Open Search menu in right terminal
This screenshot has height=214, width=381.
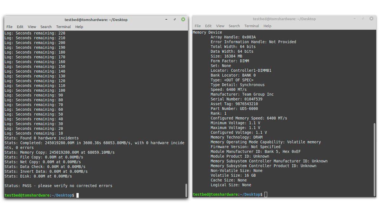(x=234, y=26)
